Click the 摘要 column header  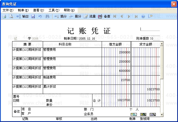pyautogui.click(x=27, y=44)
